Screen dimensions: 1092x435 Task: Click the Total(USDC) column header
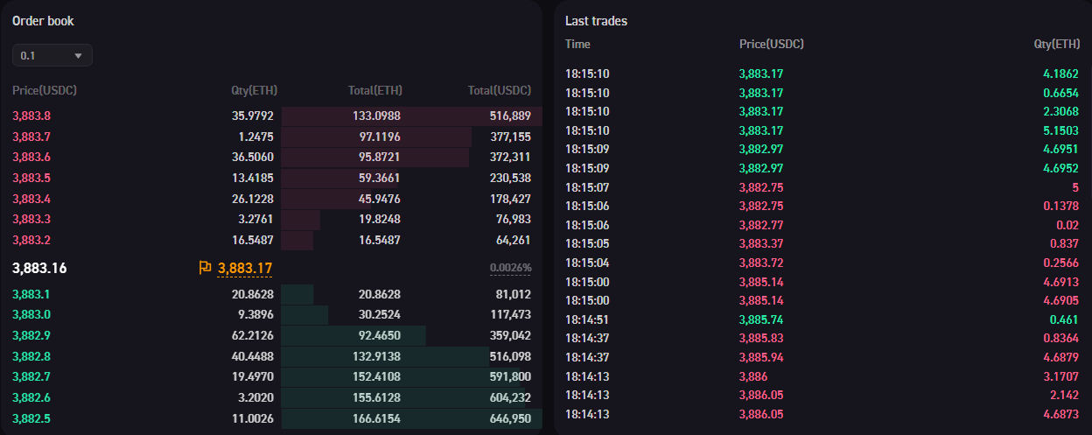point(499,90)
